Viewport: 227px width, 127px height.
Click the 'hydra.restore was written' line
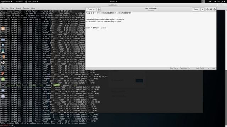43,123
